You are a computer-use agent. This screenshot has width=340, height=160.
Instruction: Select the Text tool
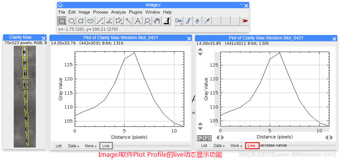[x=138, y=21]
